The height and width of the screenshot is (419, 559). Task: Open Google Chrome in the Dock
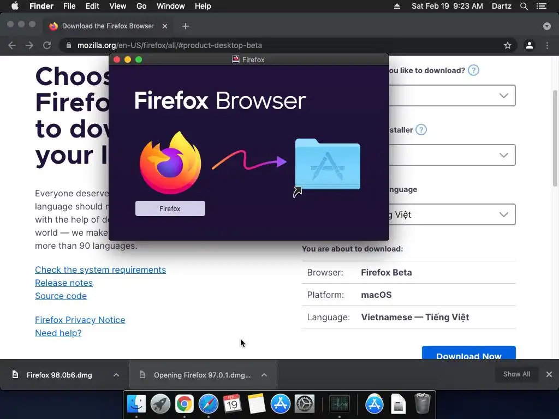click(x=185, y=404)
